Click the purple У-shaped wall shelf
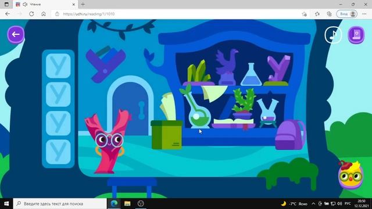 105,64
